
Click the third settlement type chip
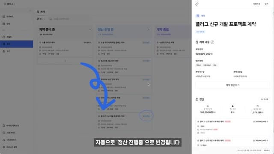coord(215,65)
